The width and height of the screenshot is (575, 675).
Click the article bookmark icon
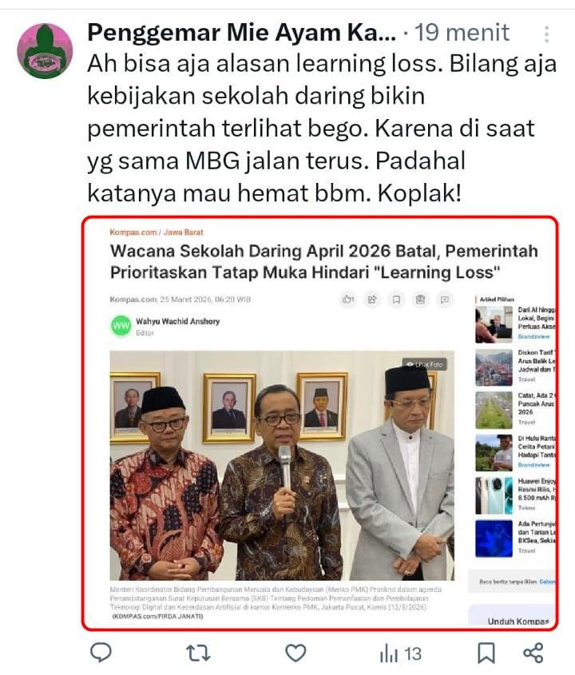tap(396, 300)
